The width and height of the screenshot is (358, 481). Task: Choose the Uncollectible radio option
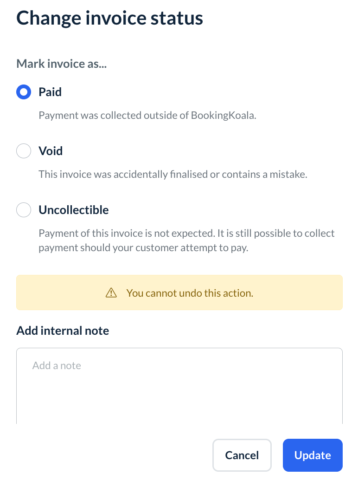pyautogui.click(x=24, y=210)
